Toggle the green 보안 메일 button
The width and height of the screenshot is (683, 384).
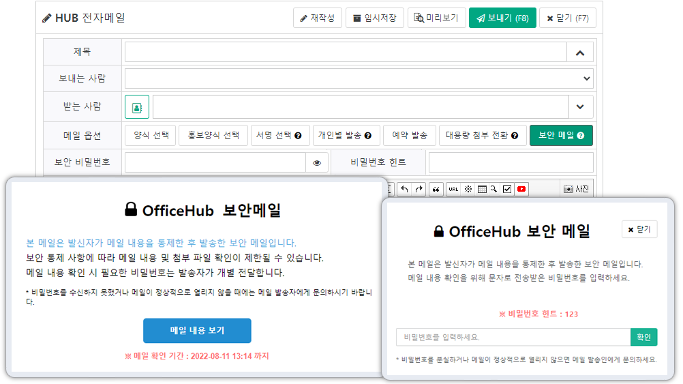pyautogui.click(x=561, y=136)
